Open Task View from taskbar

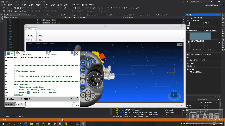tap(20, 124)
